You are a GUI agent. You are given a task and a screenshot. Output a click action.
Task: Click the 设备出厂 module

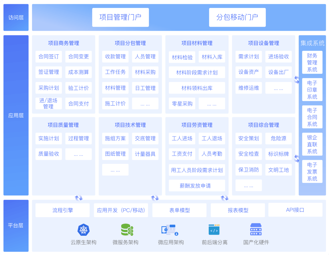coord(279,72)
